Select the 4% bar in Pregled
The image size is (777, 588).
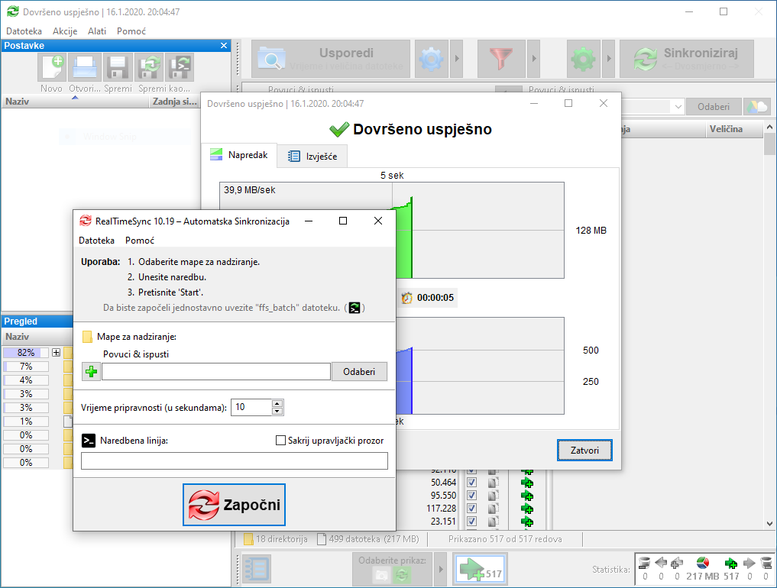26,380
